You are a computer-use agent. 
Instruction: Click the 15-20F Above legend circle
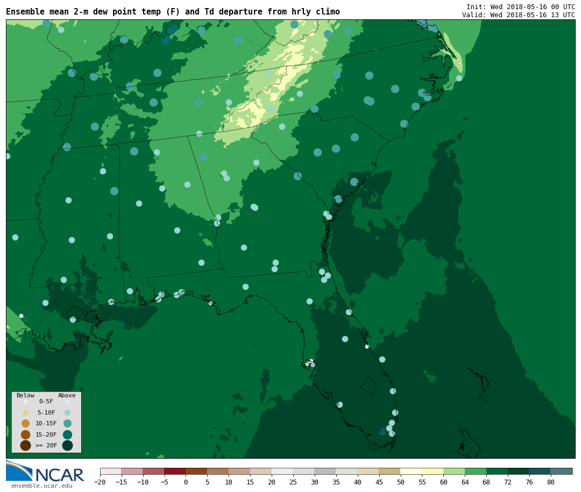click(67, 434)
